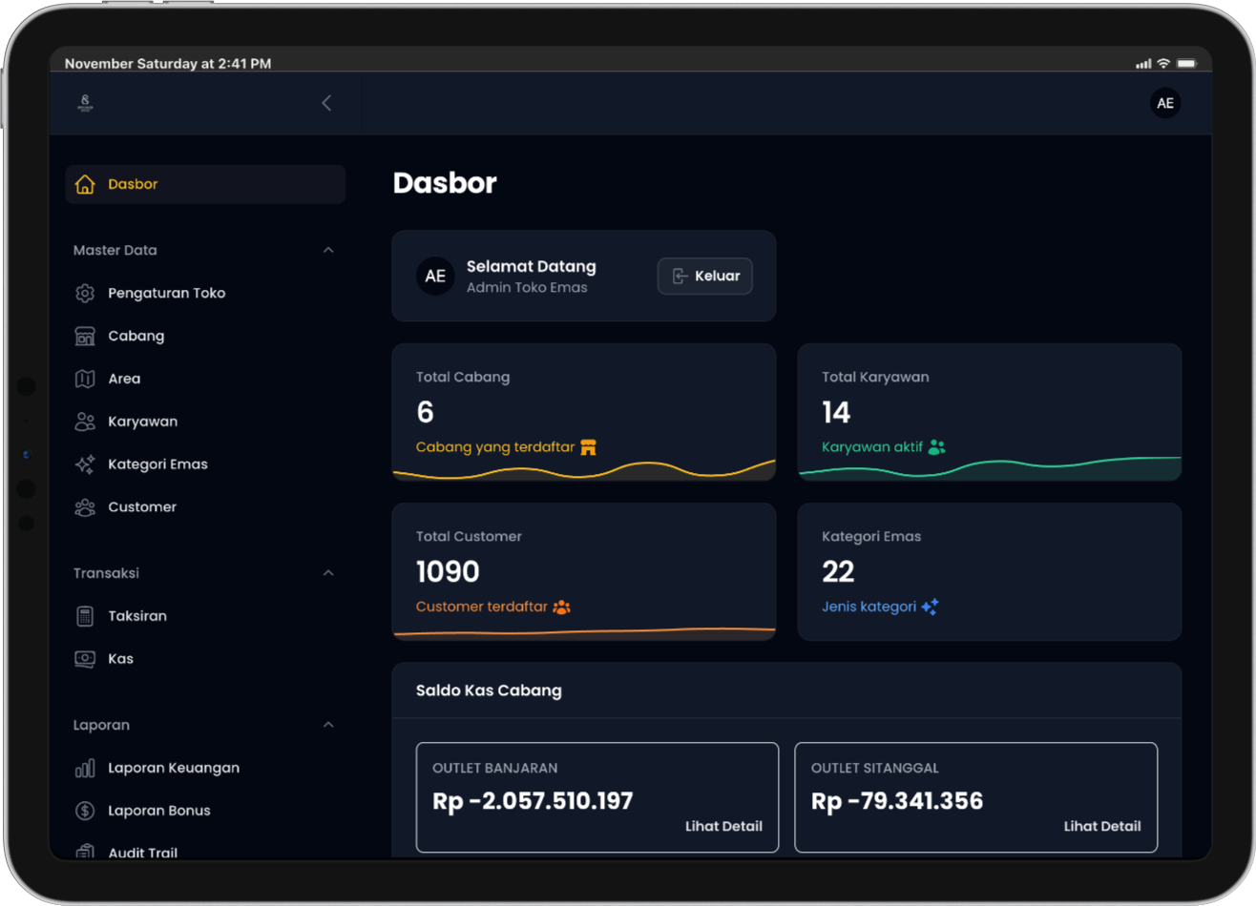Click Lihat Detail for Outlet Banjaran
This screenshot has width=1256, height=906.
(723, 826)
